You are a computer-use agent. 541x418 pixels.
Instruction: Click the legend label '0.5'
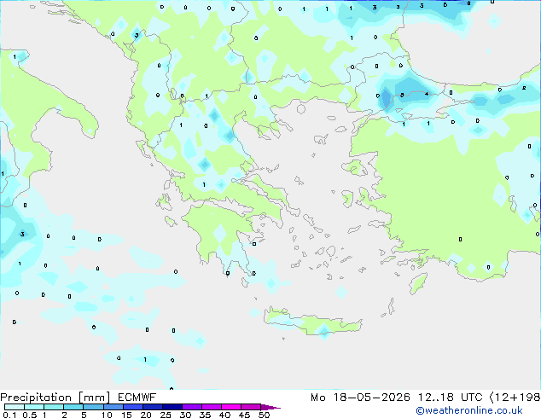(x=30, y=415)
